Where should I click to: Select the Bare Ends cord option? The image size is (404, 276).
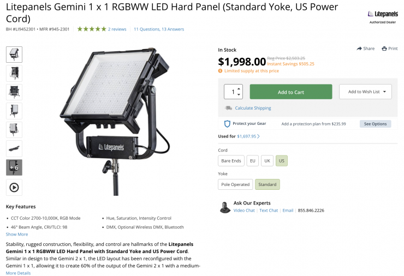pyautogui.click(x=231, y=161)
